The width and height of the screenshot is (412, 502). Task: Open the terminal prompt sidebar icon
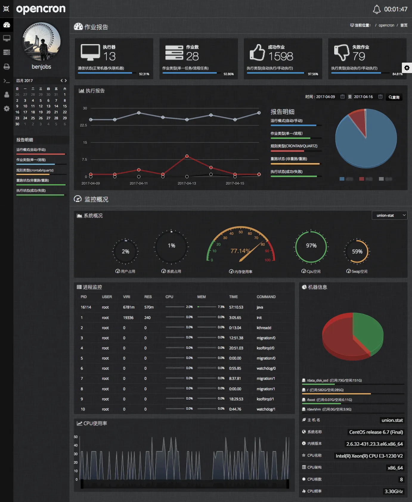tap(7, 81)
